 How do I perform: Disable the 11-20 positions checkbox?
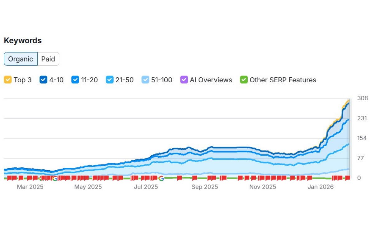75,80
